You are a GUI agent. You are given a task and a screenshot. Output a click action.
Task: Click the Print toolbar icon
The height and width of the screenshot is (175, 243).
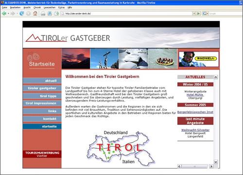tap(43, 14)
